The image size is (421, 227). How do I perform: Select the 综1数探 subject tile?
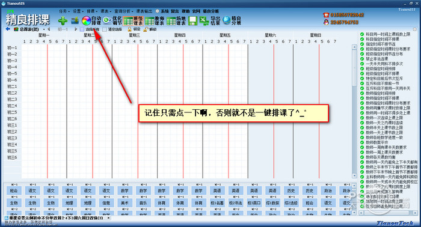point(272,203)
